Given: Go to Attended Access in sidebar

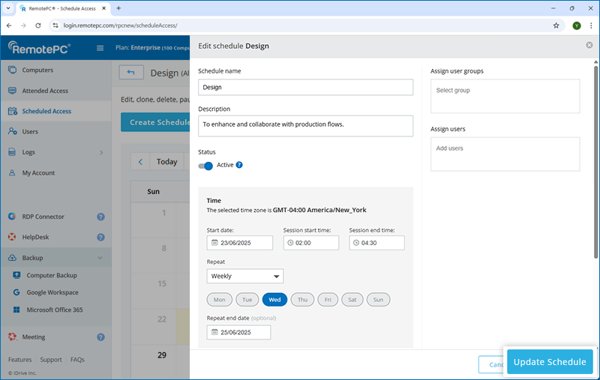Looking at the screenshot, I should pyautogui.click(x=45, y=91).
